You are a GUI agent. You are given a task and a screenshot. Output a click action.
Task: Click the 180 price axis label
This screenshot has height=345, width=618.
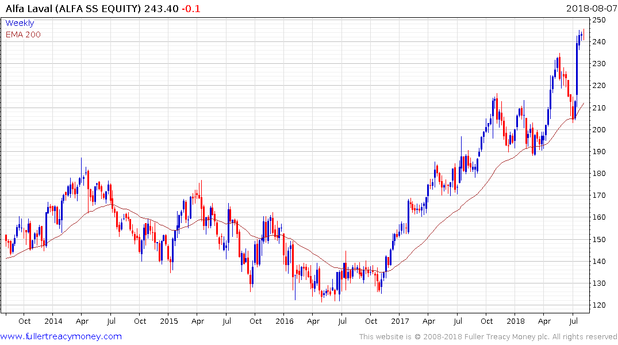pos(599,174)
